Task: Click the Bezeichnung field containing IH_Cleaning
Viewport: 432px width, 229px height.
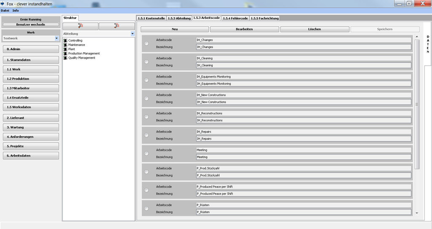Action: pos(304,65)
